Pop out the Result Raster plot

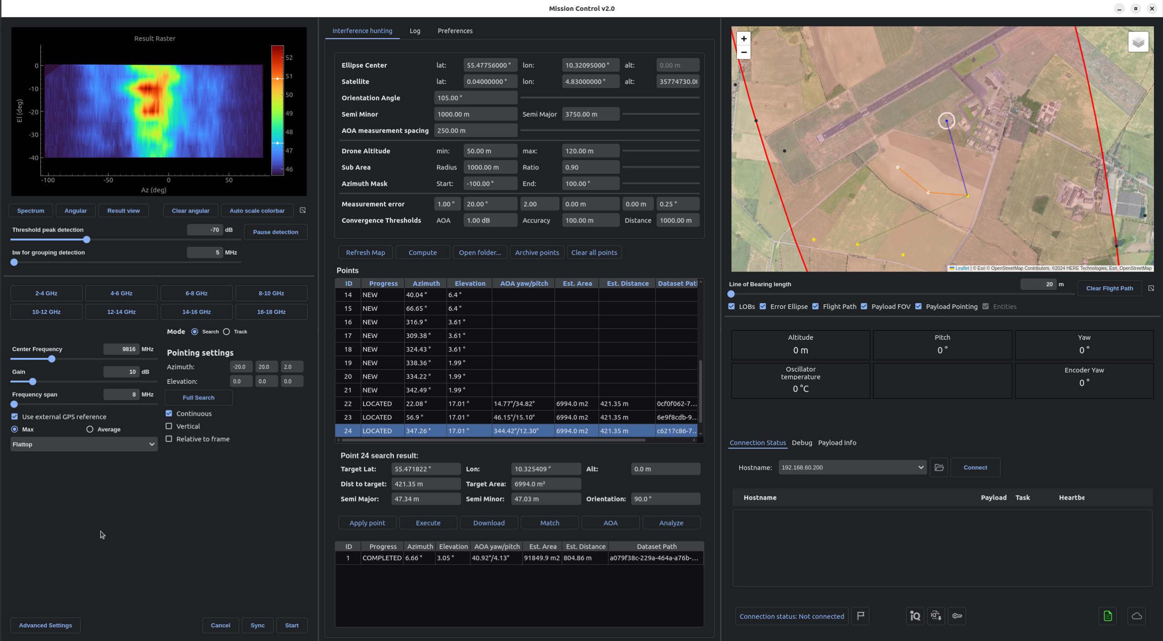(x=303, y=210)
